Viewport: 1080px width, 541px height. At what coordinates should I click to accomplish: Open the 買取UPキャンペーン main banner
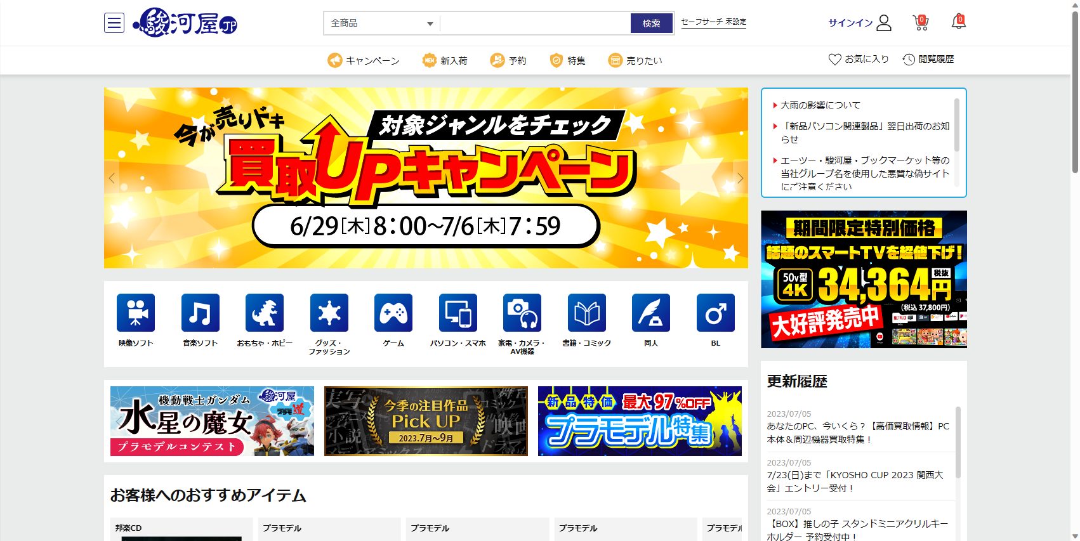pos(426,178)
